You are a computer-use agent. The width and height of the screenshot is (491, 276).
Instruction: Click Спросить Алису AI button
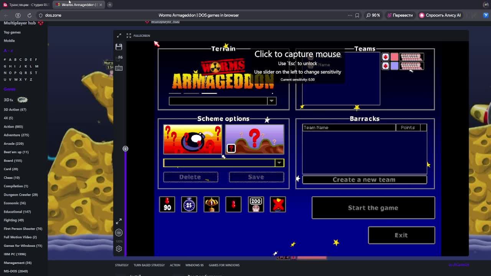[440, 15]
